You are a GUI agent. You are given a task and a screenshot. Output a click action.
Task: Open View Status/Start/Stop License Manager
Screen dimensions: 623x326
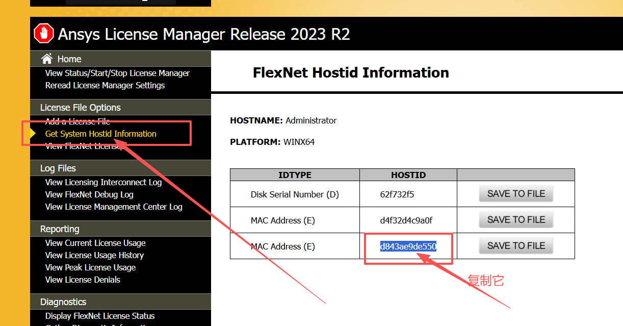point(117,73)
